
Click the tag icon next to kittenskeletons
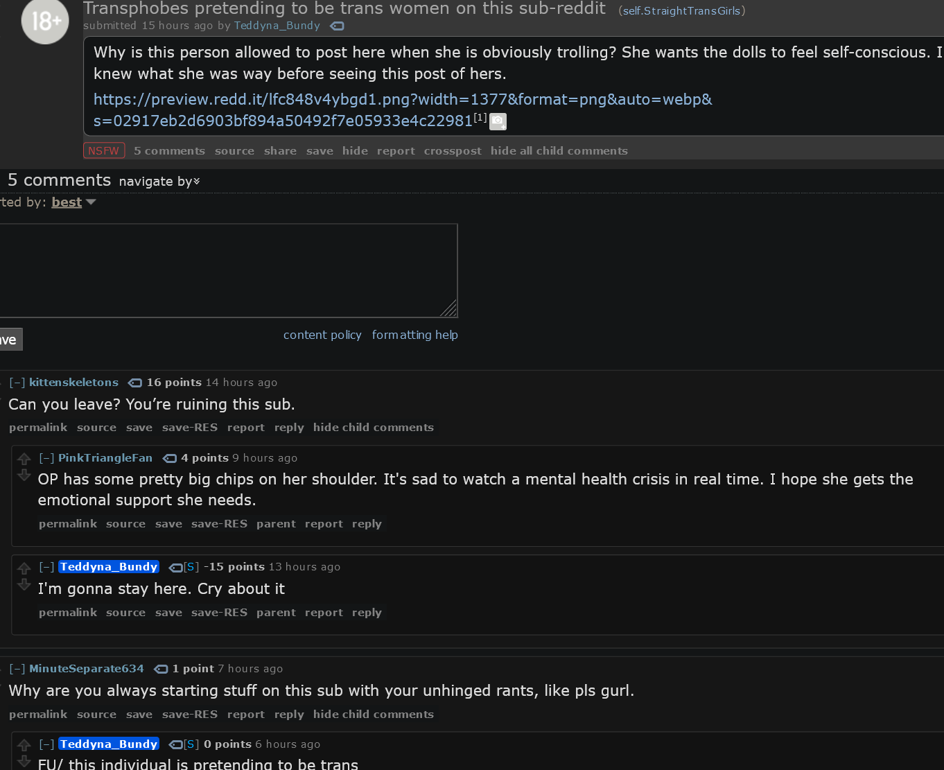135,383
